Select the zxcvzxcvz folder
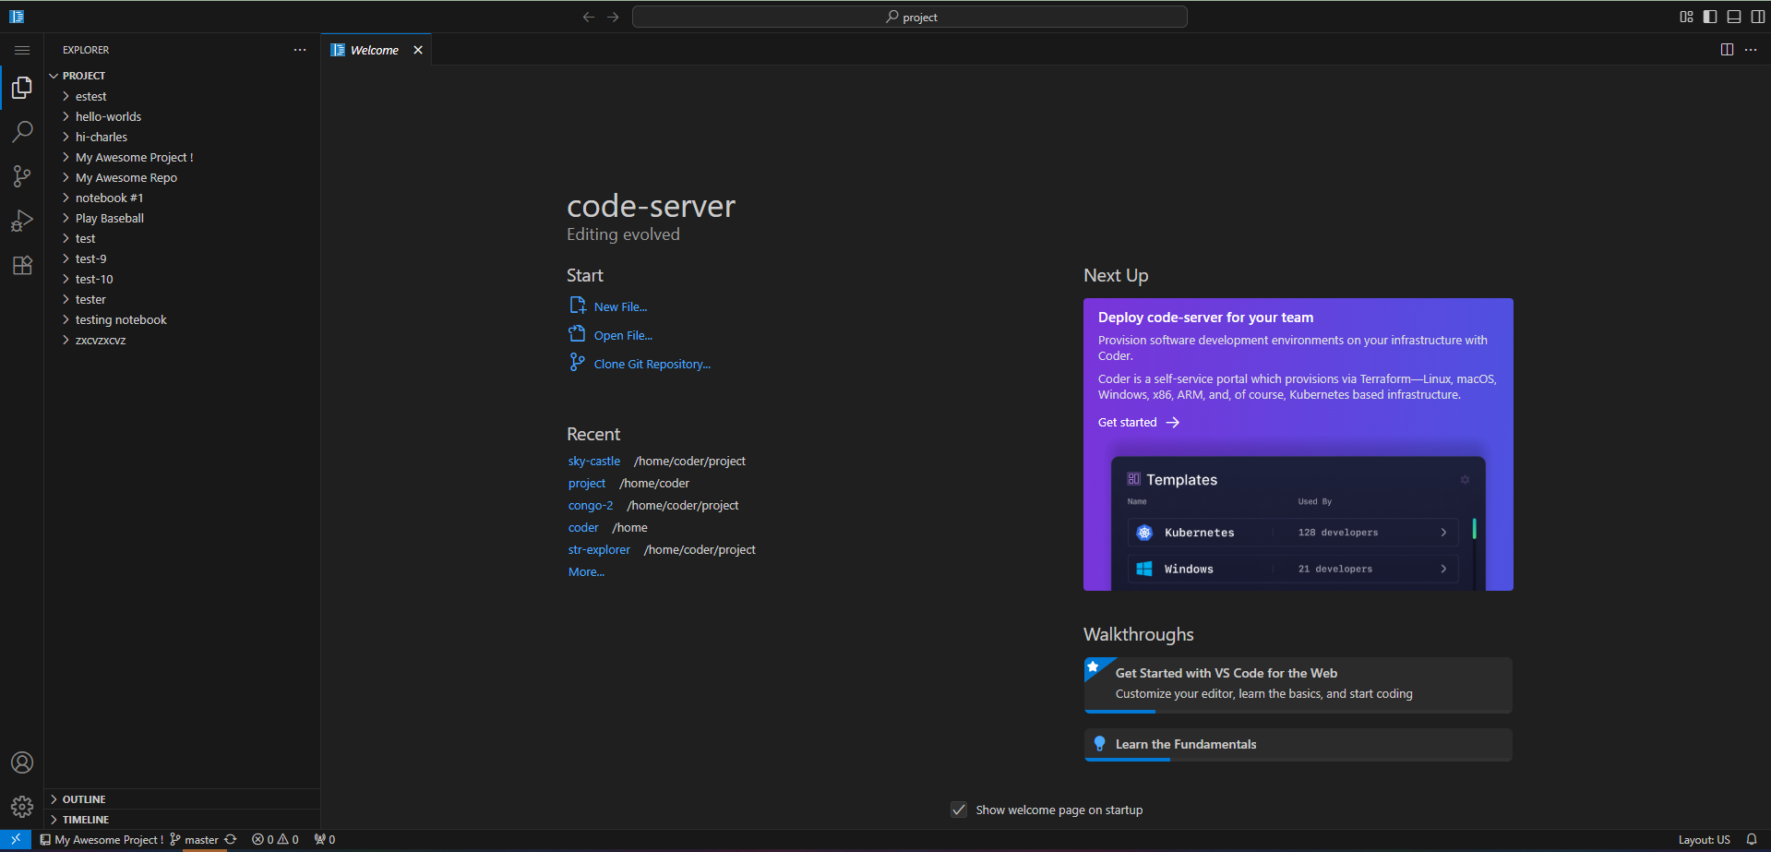 [x=182, y=340]
